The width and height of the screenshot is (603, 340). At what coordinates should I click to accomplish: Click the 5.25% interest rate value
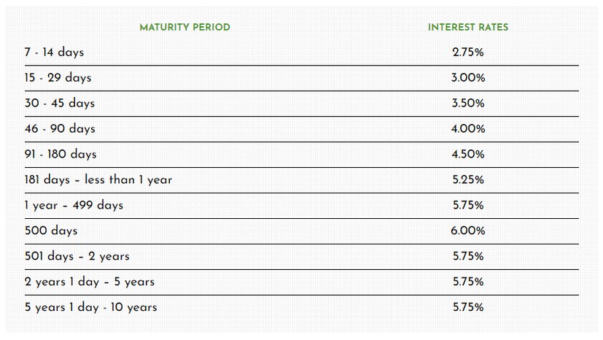click(x=468, y=180)
